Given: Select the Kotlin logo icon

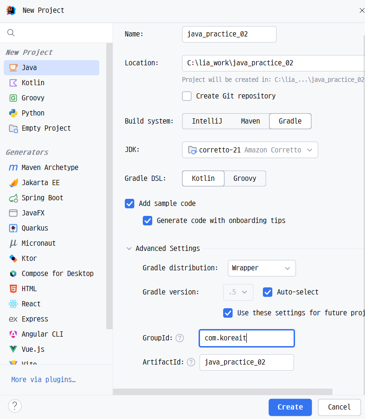Looking at the screenshot, I should point(13,83).
